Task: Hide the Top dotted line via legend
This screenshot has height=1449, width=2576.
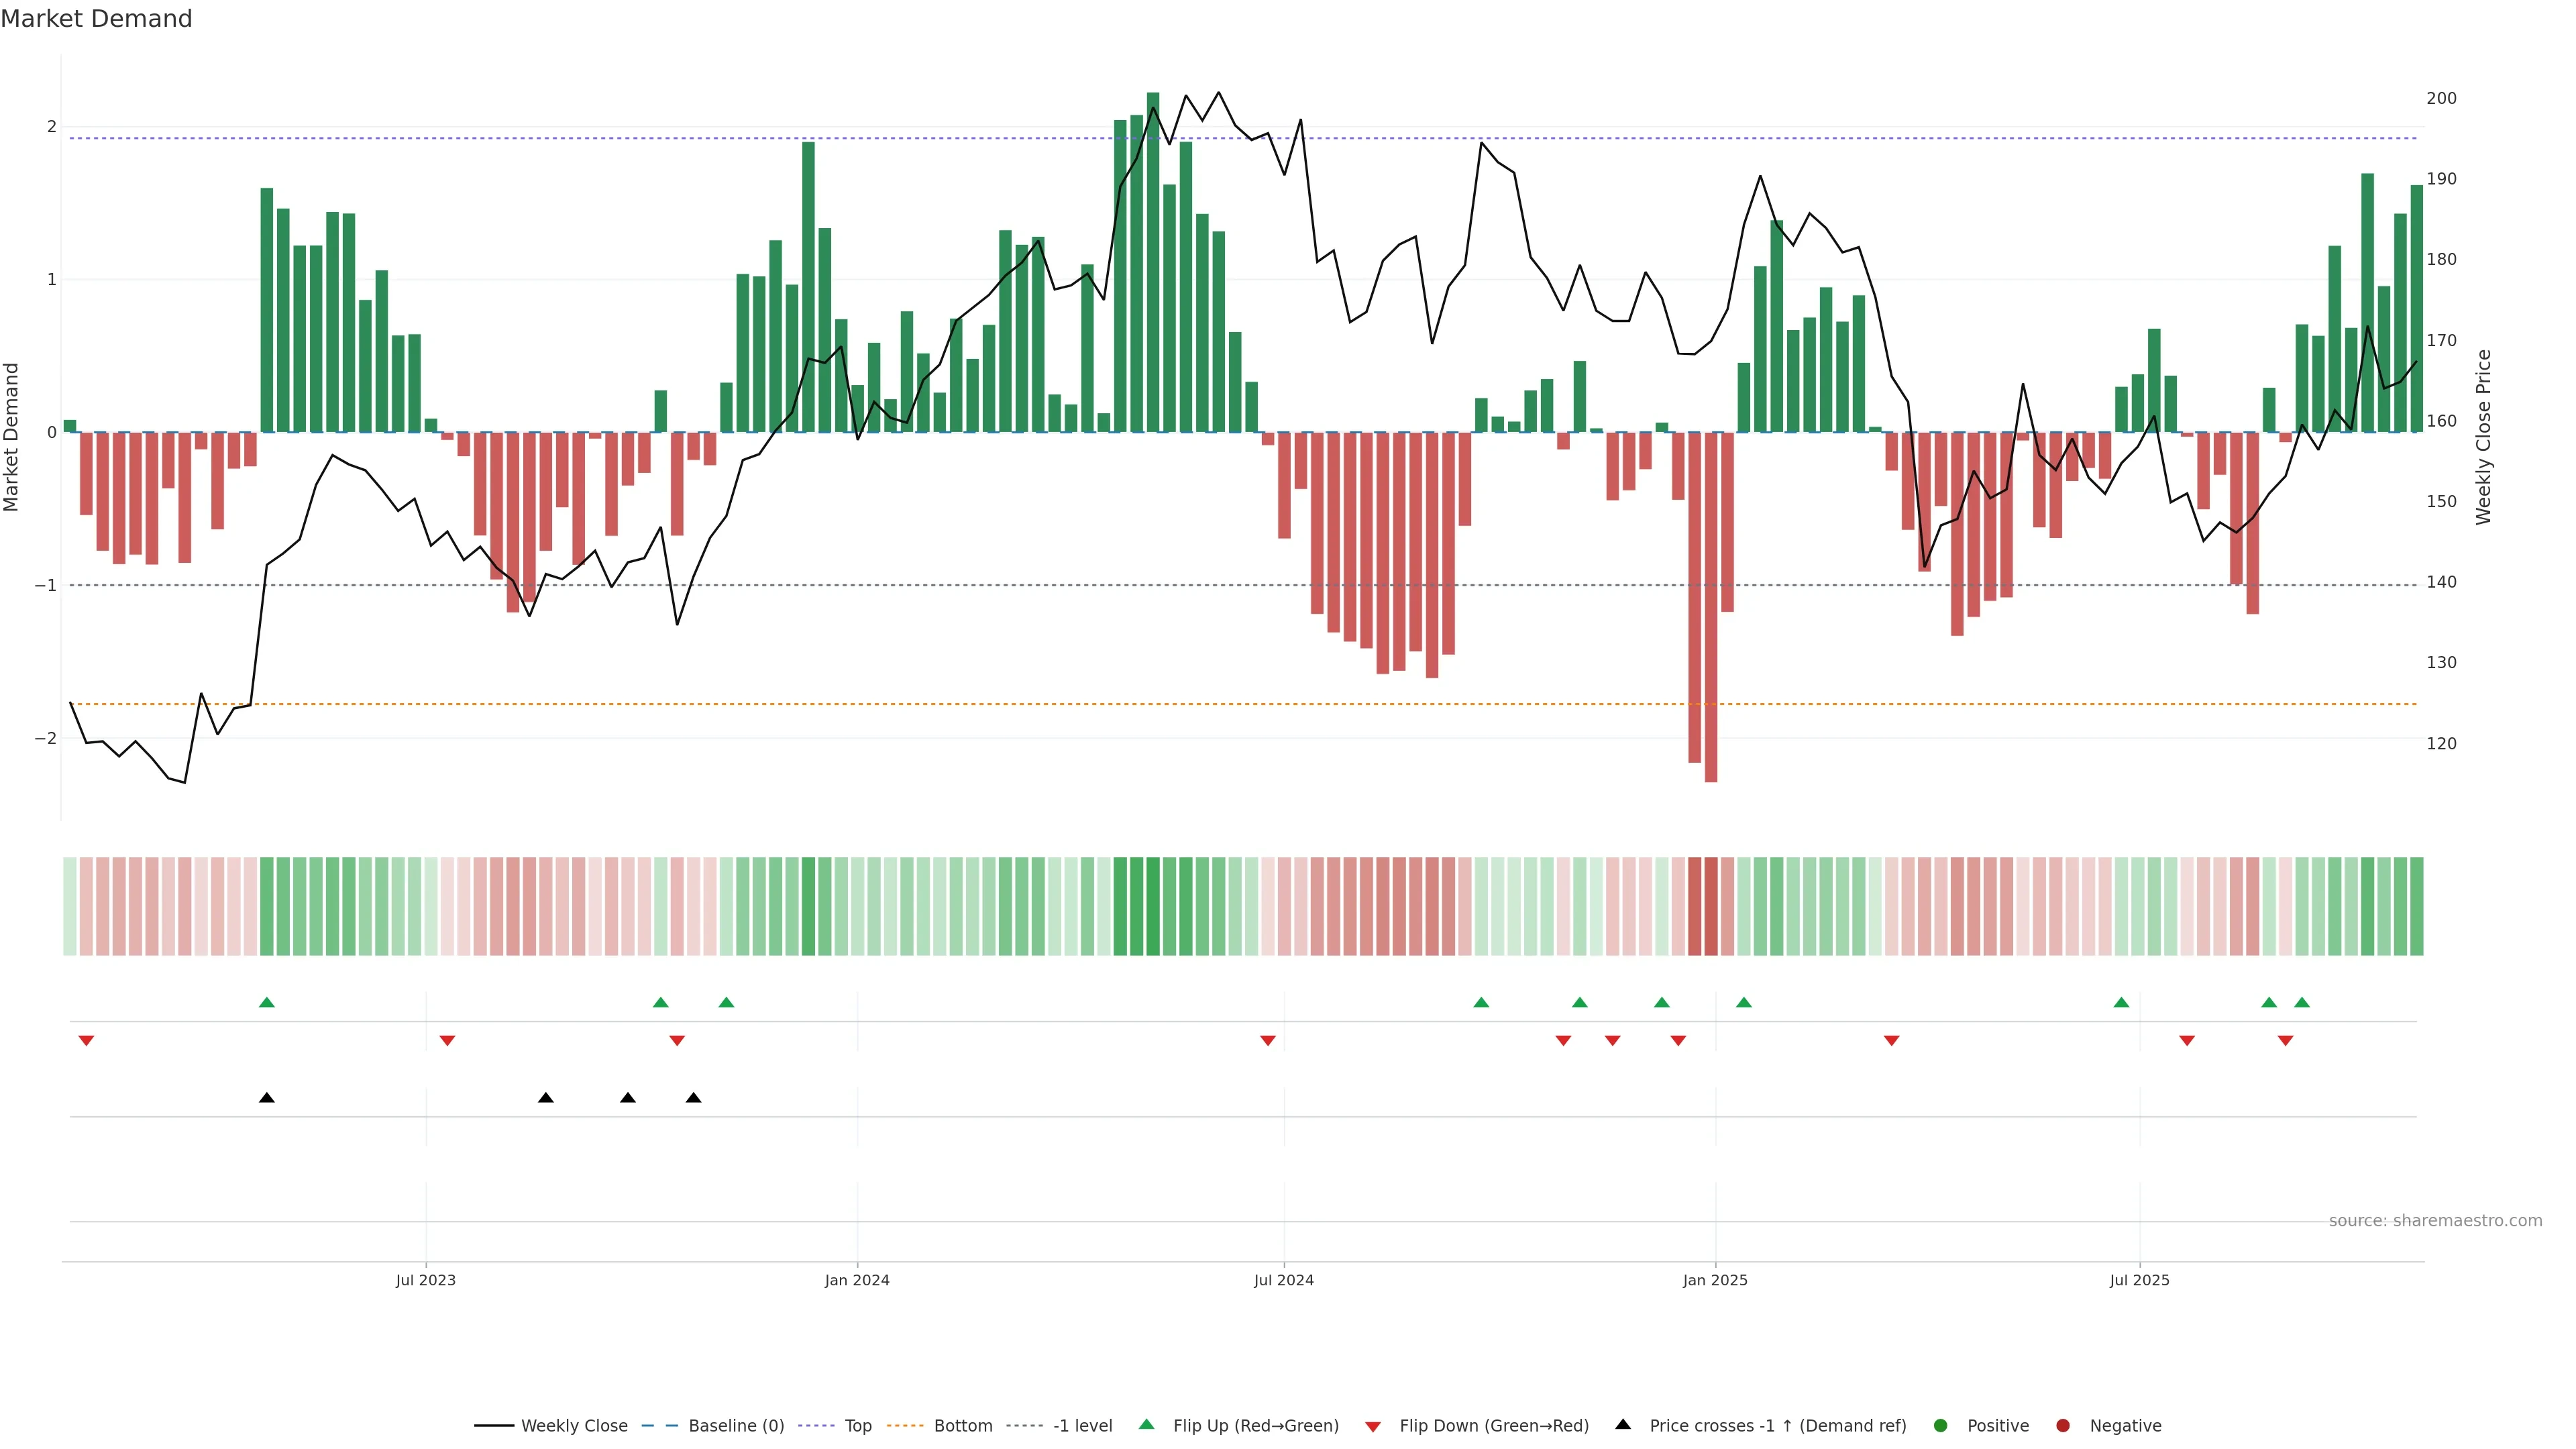Action: click(x=857, y=1426)
